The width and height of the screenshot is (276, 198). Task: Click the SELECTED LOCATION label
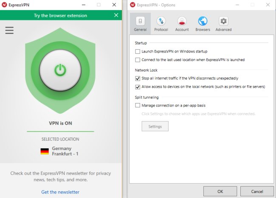(60, 139)
